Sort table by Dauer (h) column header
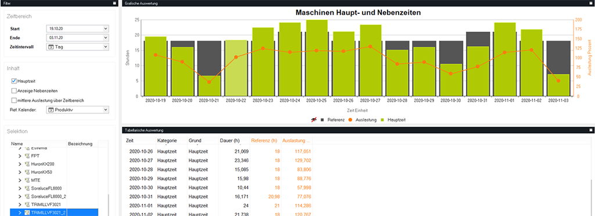The width and height of the screenshot is (595, 216). click(x=230, y=141)
